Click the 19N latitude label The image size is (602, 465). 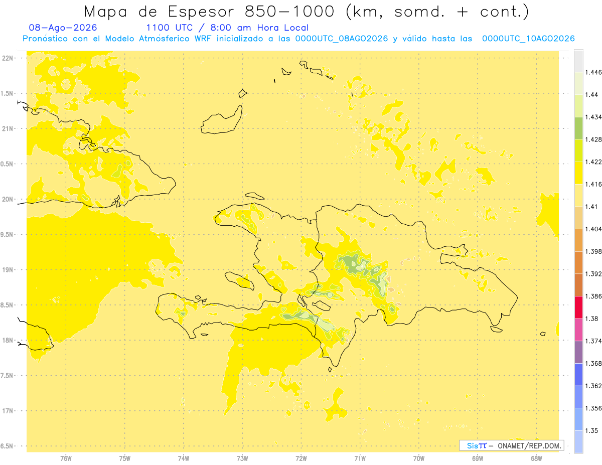8,270
